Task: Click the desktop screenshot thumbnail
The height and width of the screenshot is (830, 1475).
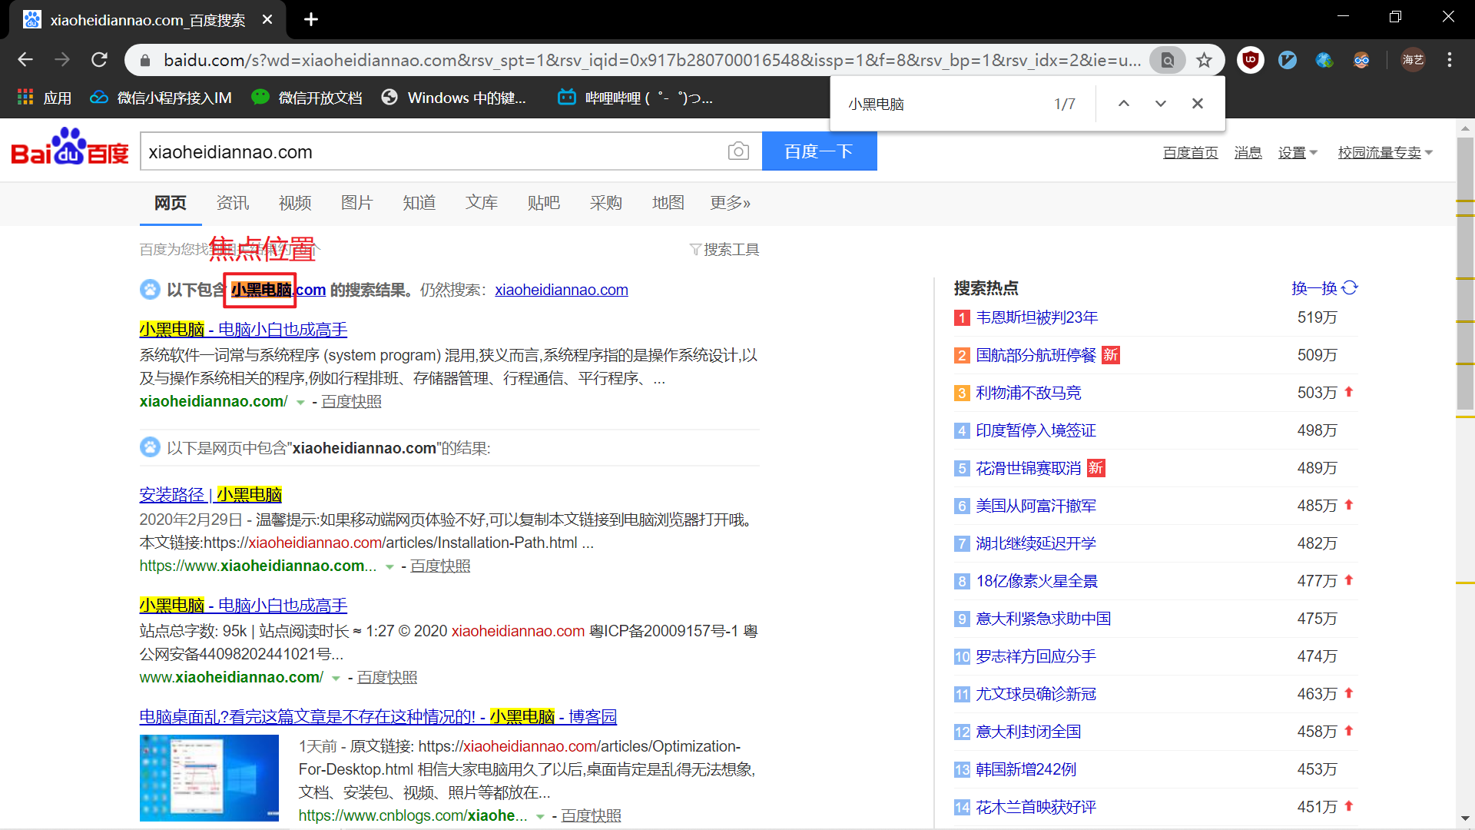Action: point(209,778)
